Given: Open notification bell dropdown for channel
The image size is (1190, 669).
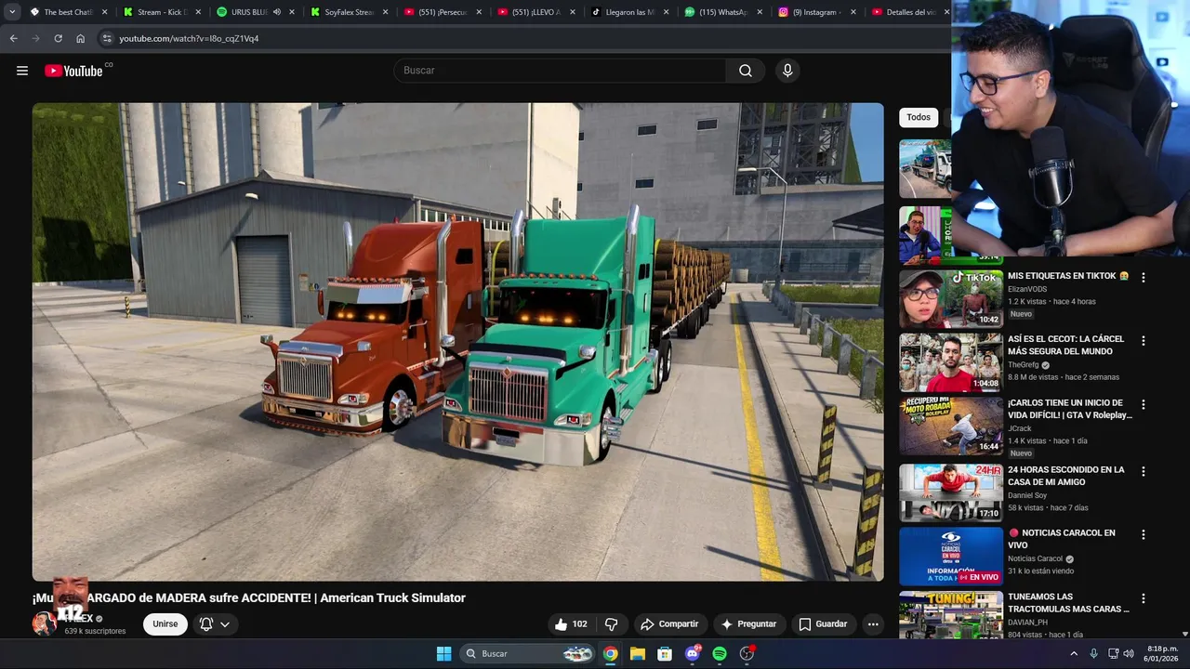Looking at the screenshot, I should (x=214, y=624).
